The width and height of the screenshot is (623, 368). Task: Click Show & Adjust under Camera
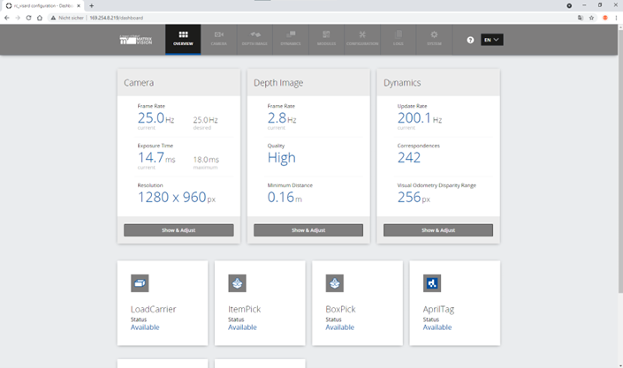coord(179,230)
